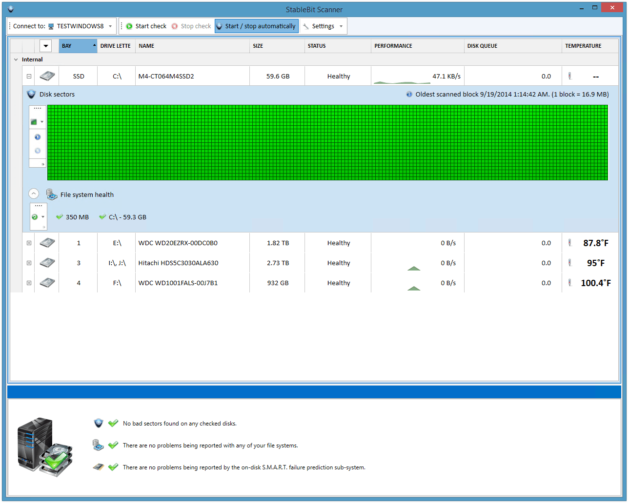Click the info icon beside Oldest scanned block
Image resolution: width=629 pixels, height=503 pixels.
(x=409, y=95)
